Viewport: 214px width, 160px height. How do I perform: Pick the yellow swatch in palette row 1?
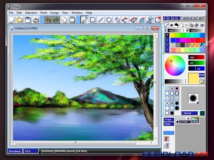[172, 35]
